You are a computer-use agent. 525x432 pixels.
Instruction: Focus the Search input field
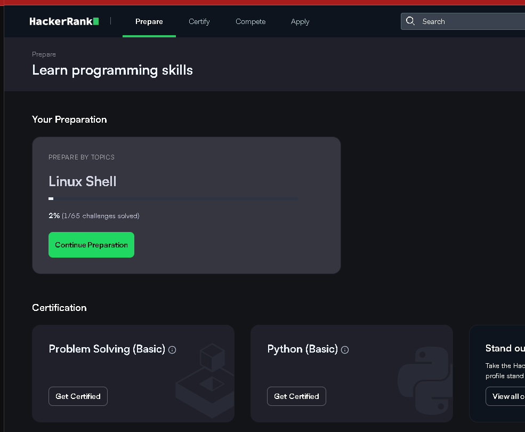pyautogui.click(x=463, y=21)
